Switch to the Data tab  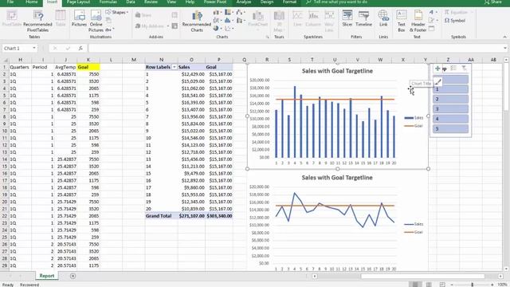point(131,2)
